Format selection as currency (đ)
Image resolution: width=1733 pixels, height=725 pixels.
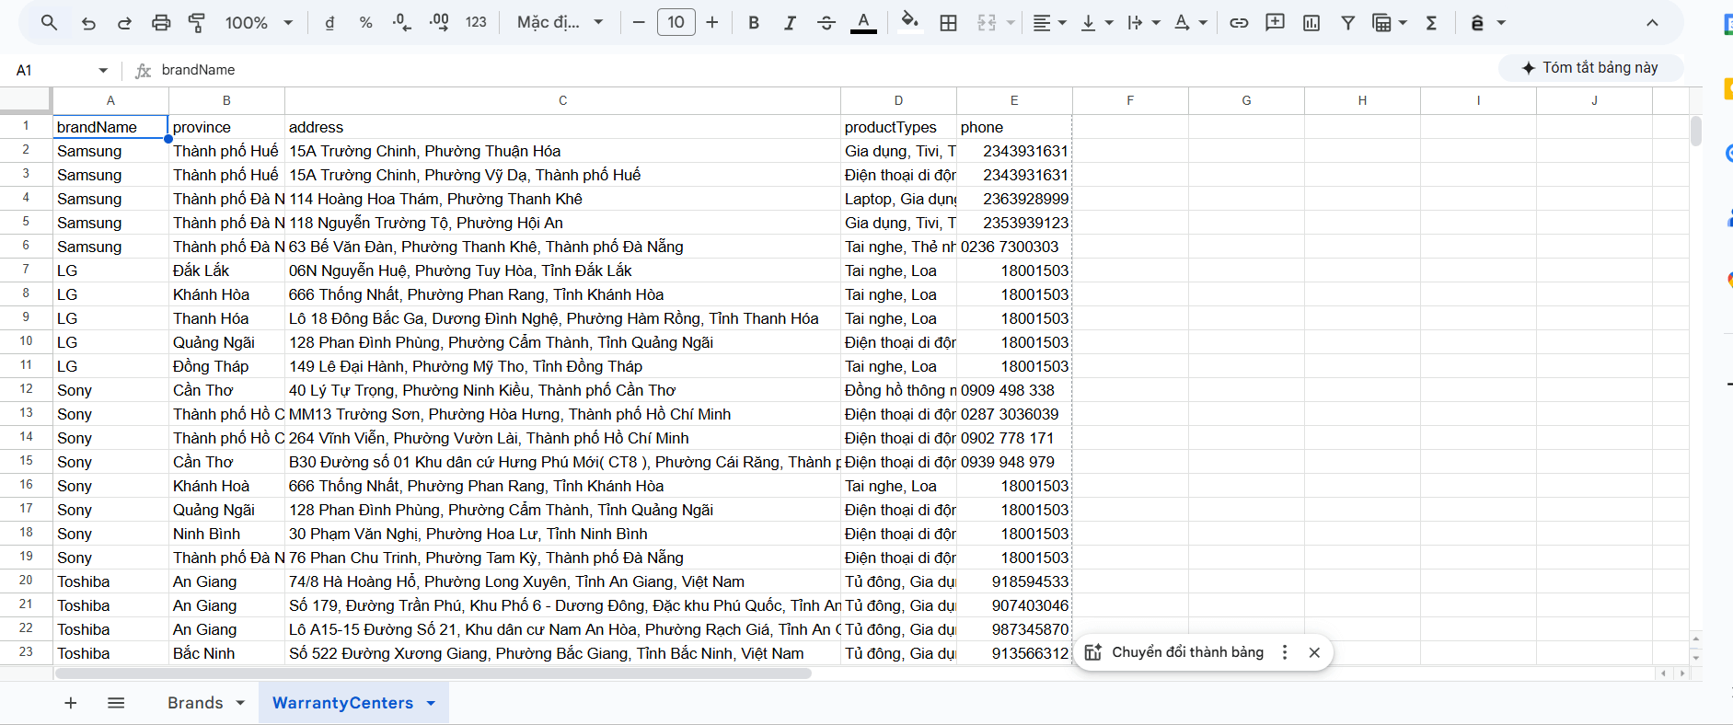point(329,23)
